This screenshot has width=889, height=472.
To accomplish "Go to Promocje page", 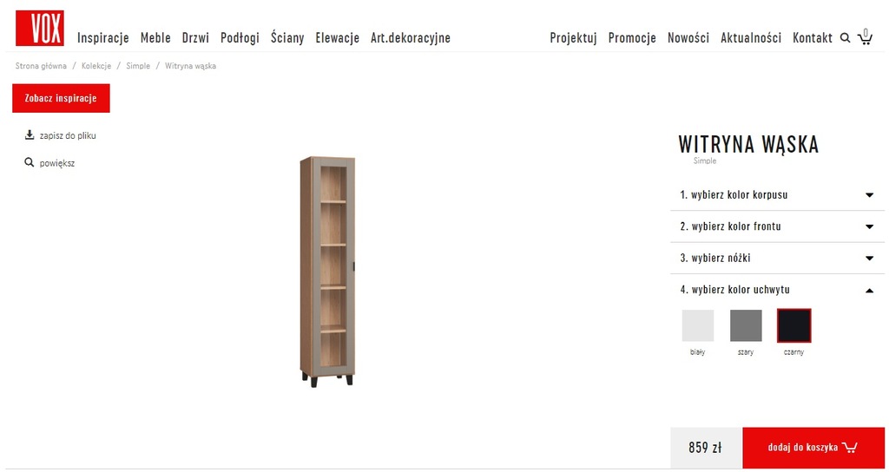I will pyautogui.click(x=632, y=38).
